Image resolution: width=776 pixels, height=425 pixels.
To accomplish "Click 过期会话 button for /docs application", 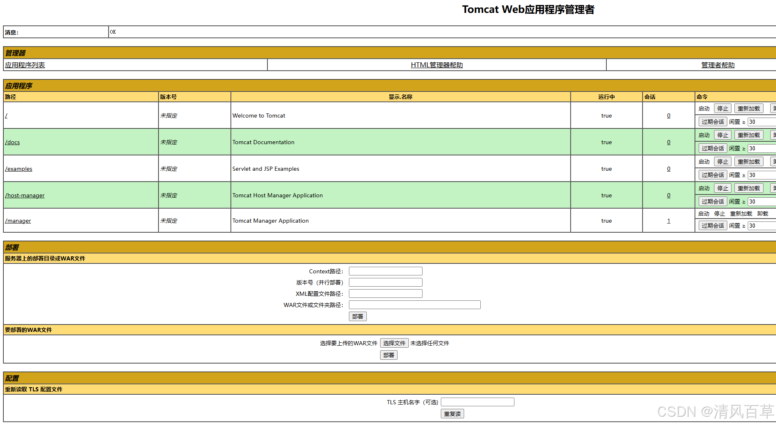I will pos(713,148).
